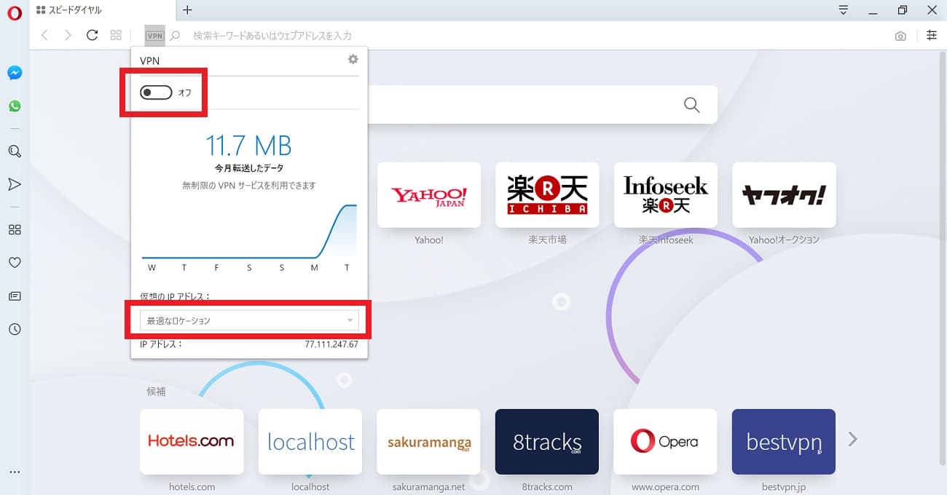Open the 楽天市場 speed dial tile
Image resolution: width=947 pixels, height=495 pixels.
pos(547,194)
